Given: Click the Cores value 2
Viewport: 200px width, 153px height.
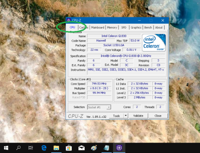Looking at the screenshot, I should pyautogui.click(x=137, y=107).
